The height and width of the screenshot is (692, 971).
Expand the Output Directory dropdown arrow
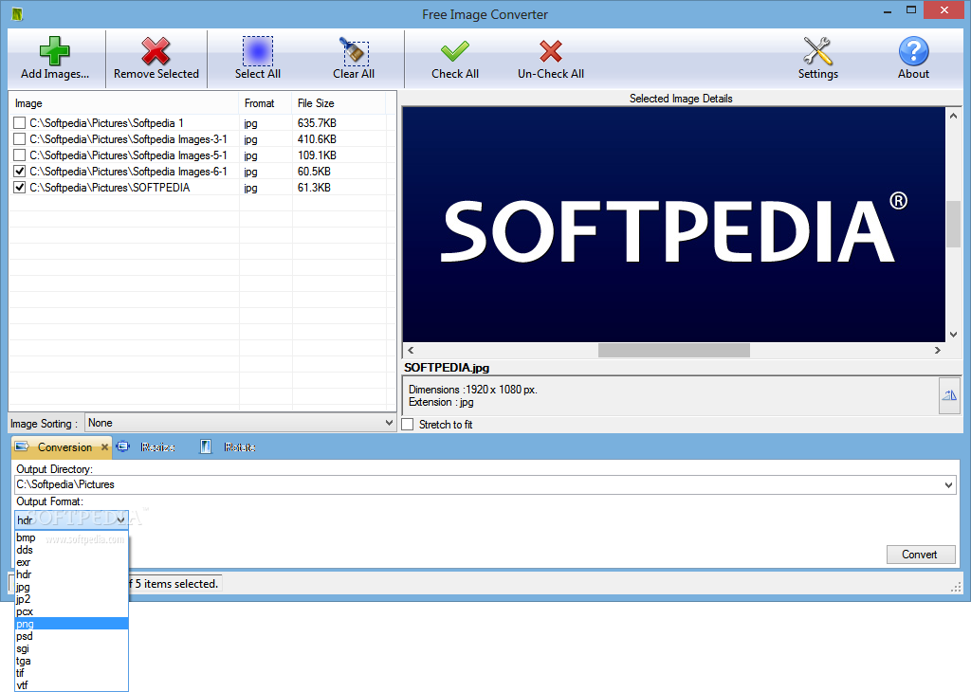(x=948, y=484)
